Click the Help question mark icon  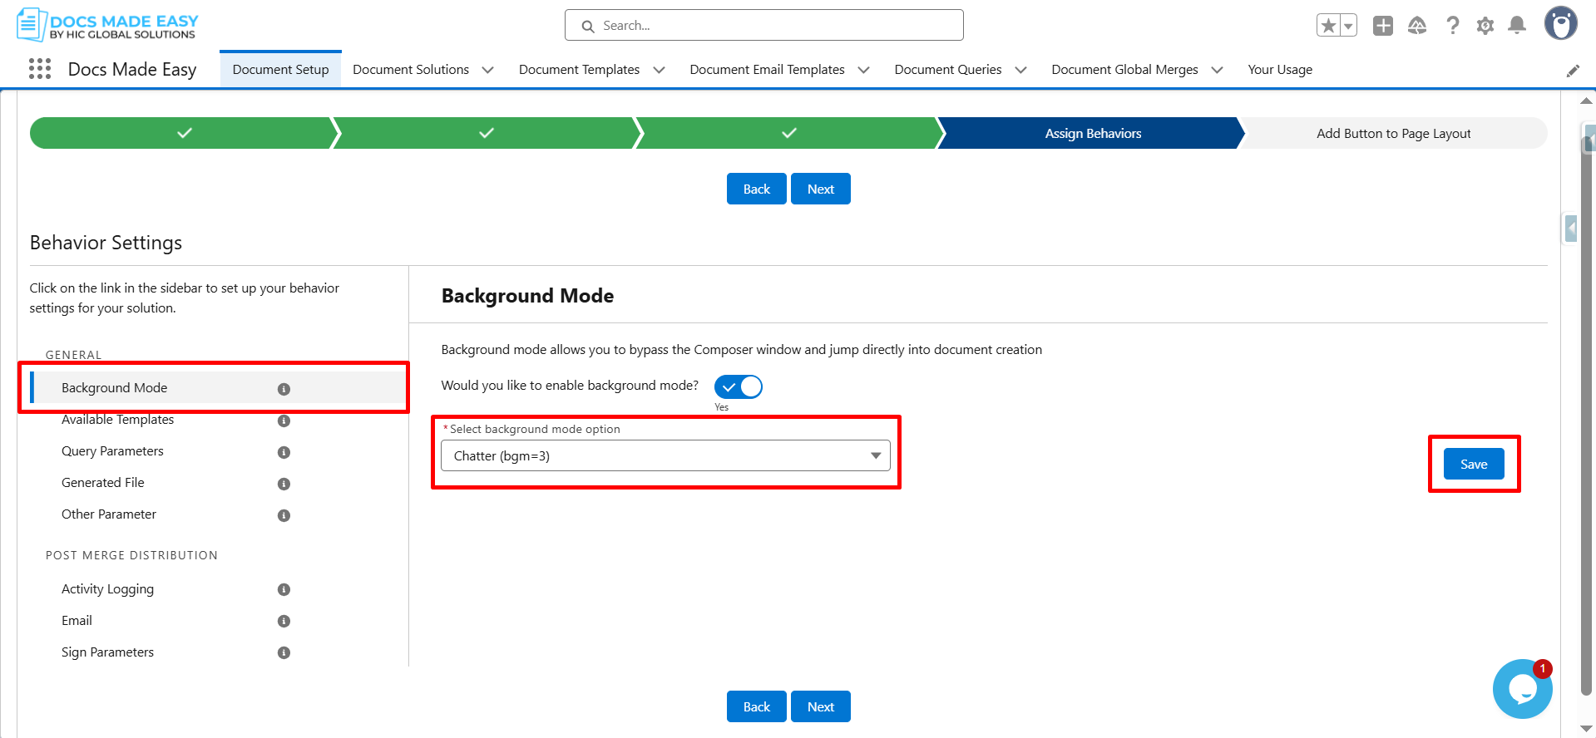pyautogui.click(x=1452, y=26)
